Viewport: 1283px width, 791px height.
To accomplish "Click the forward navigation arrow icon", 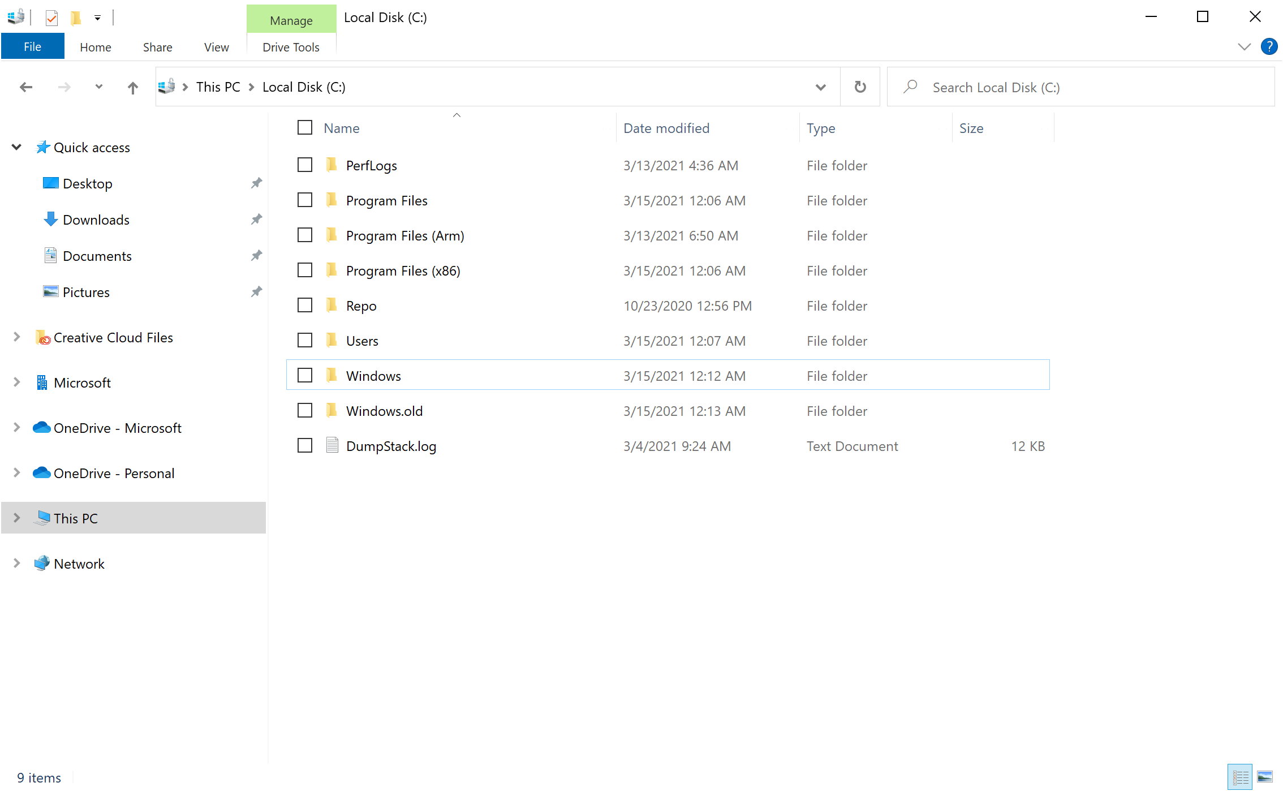I will (62, 87).
